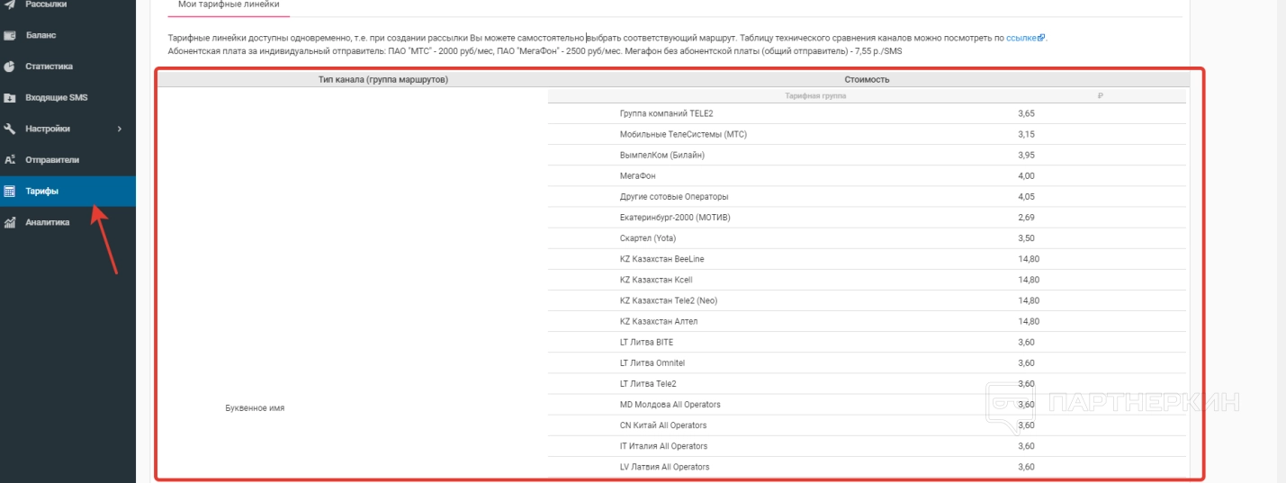Click price 4,00 for МегаФон
The width and height of the screenshot is (1286, 483).
click(1026, 175)
